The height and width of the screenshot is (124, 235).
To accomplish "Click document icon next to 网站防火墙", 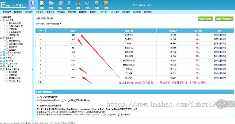I will (x=7, y=35).
